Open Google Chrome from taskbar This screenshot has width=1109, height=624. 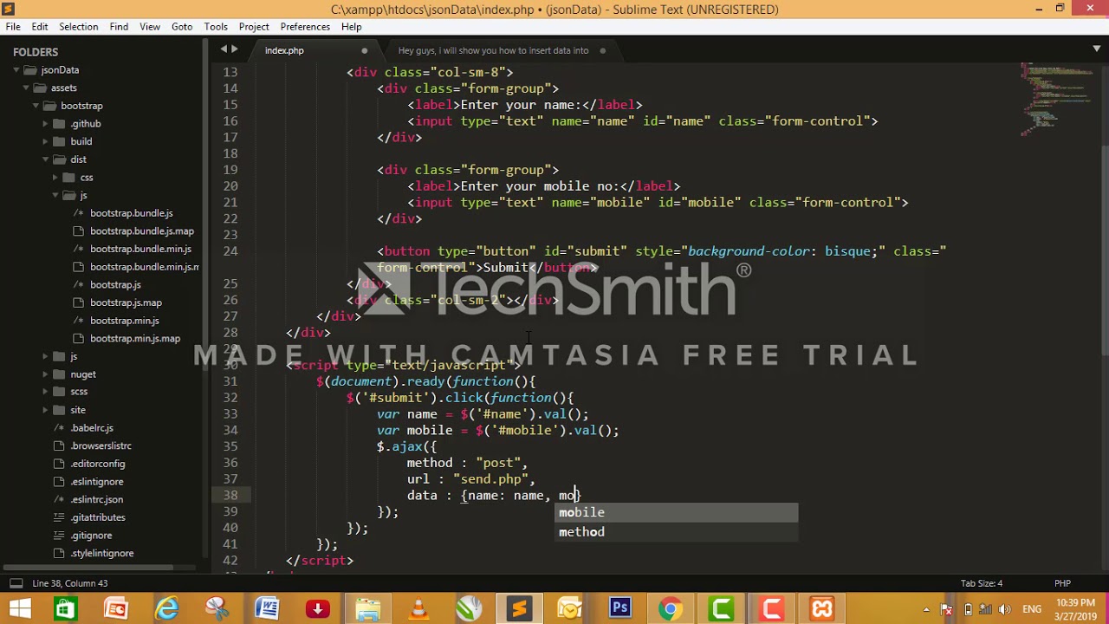pyautogui.click(x=670, y=608)
